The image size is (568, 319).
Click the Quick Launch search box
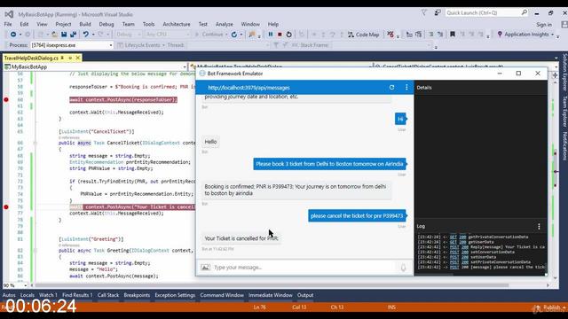[487, 12]
